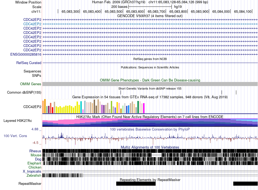
Task: Click the magenta bar ending the GTEx chart
Action: tap(144, 108)
